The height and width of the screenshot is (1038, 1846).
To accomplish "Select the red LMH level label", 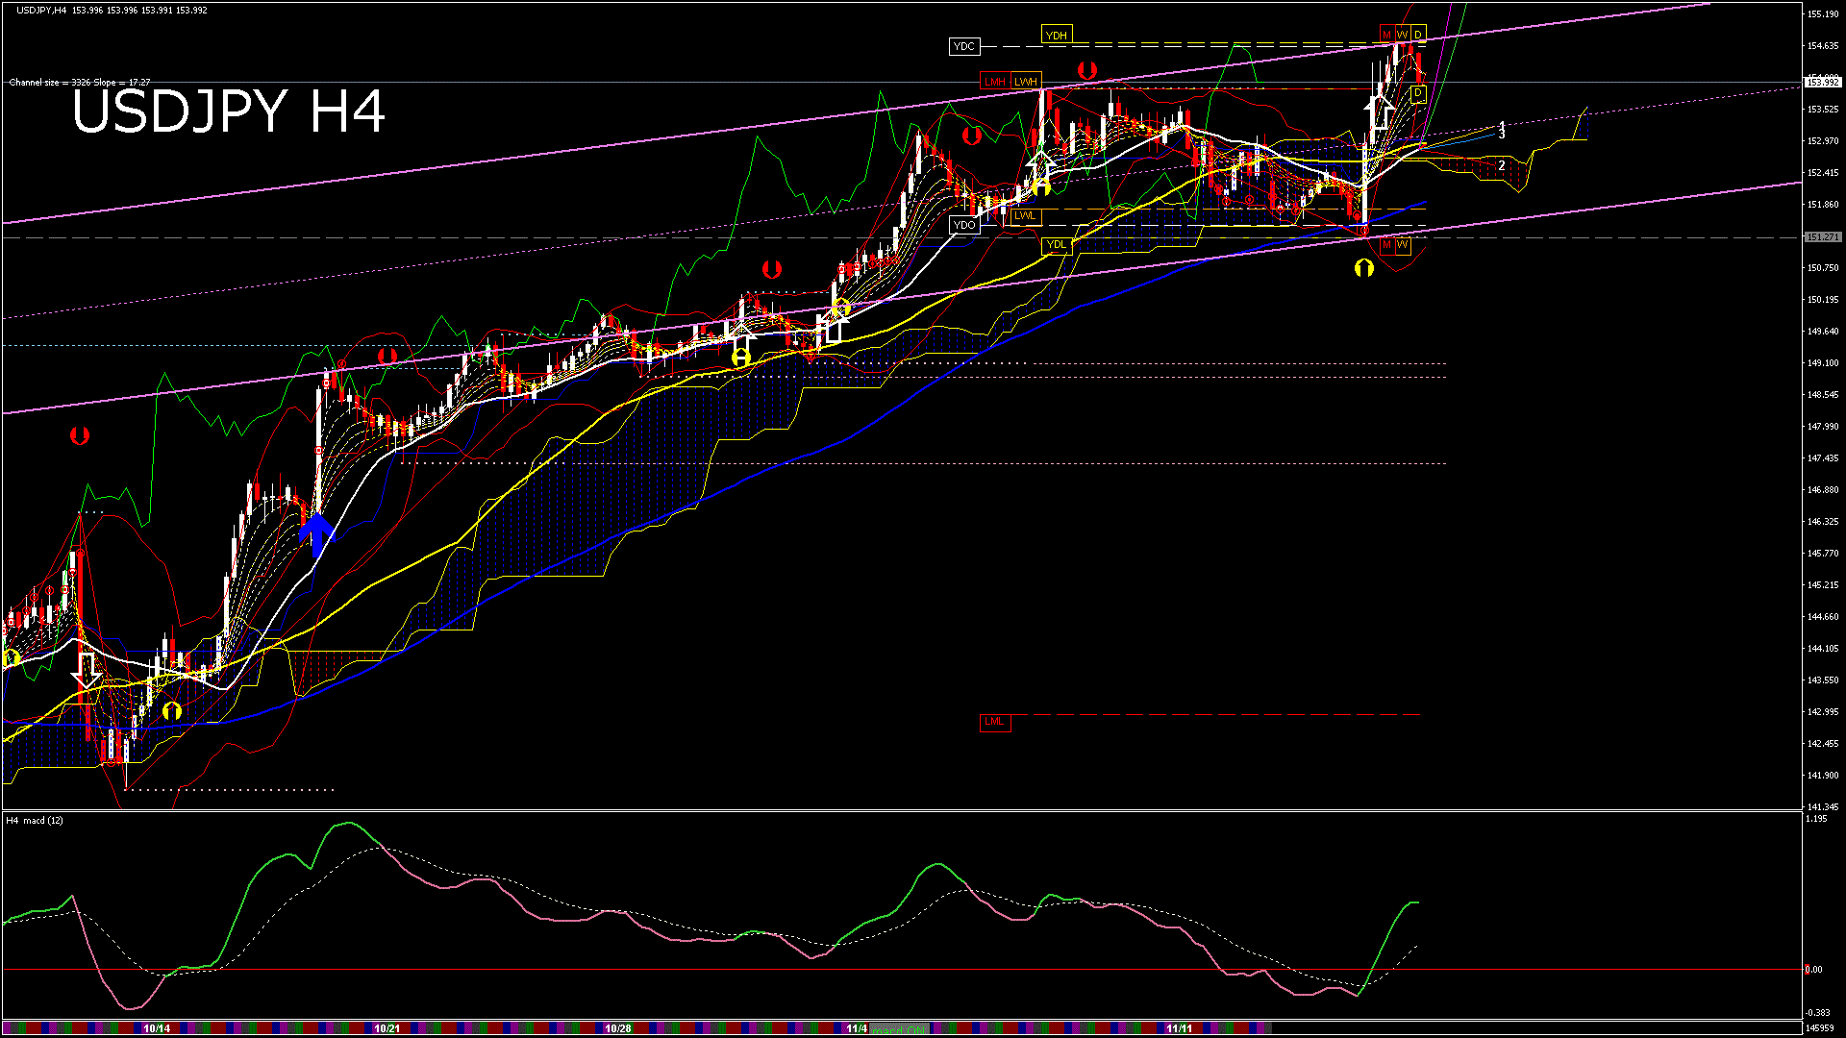I will (994, 82).
